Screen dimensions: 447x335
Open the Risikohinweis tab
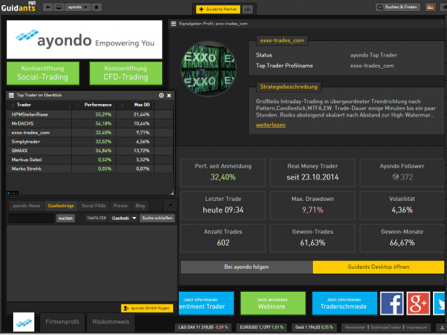click(110, 322)
